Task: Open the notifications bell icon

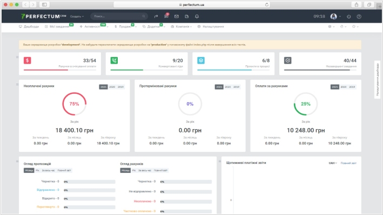Action: [197, 16]
